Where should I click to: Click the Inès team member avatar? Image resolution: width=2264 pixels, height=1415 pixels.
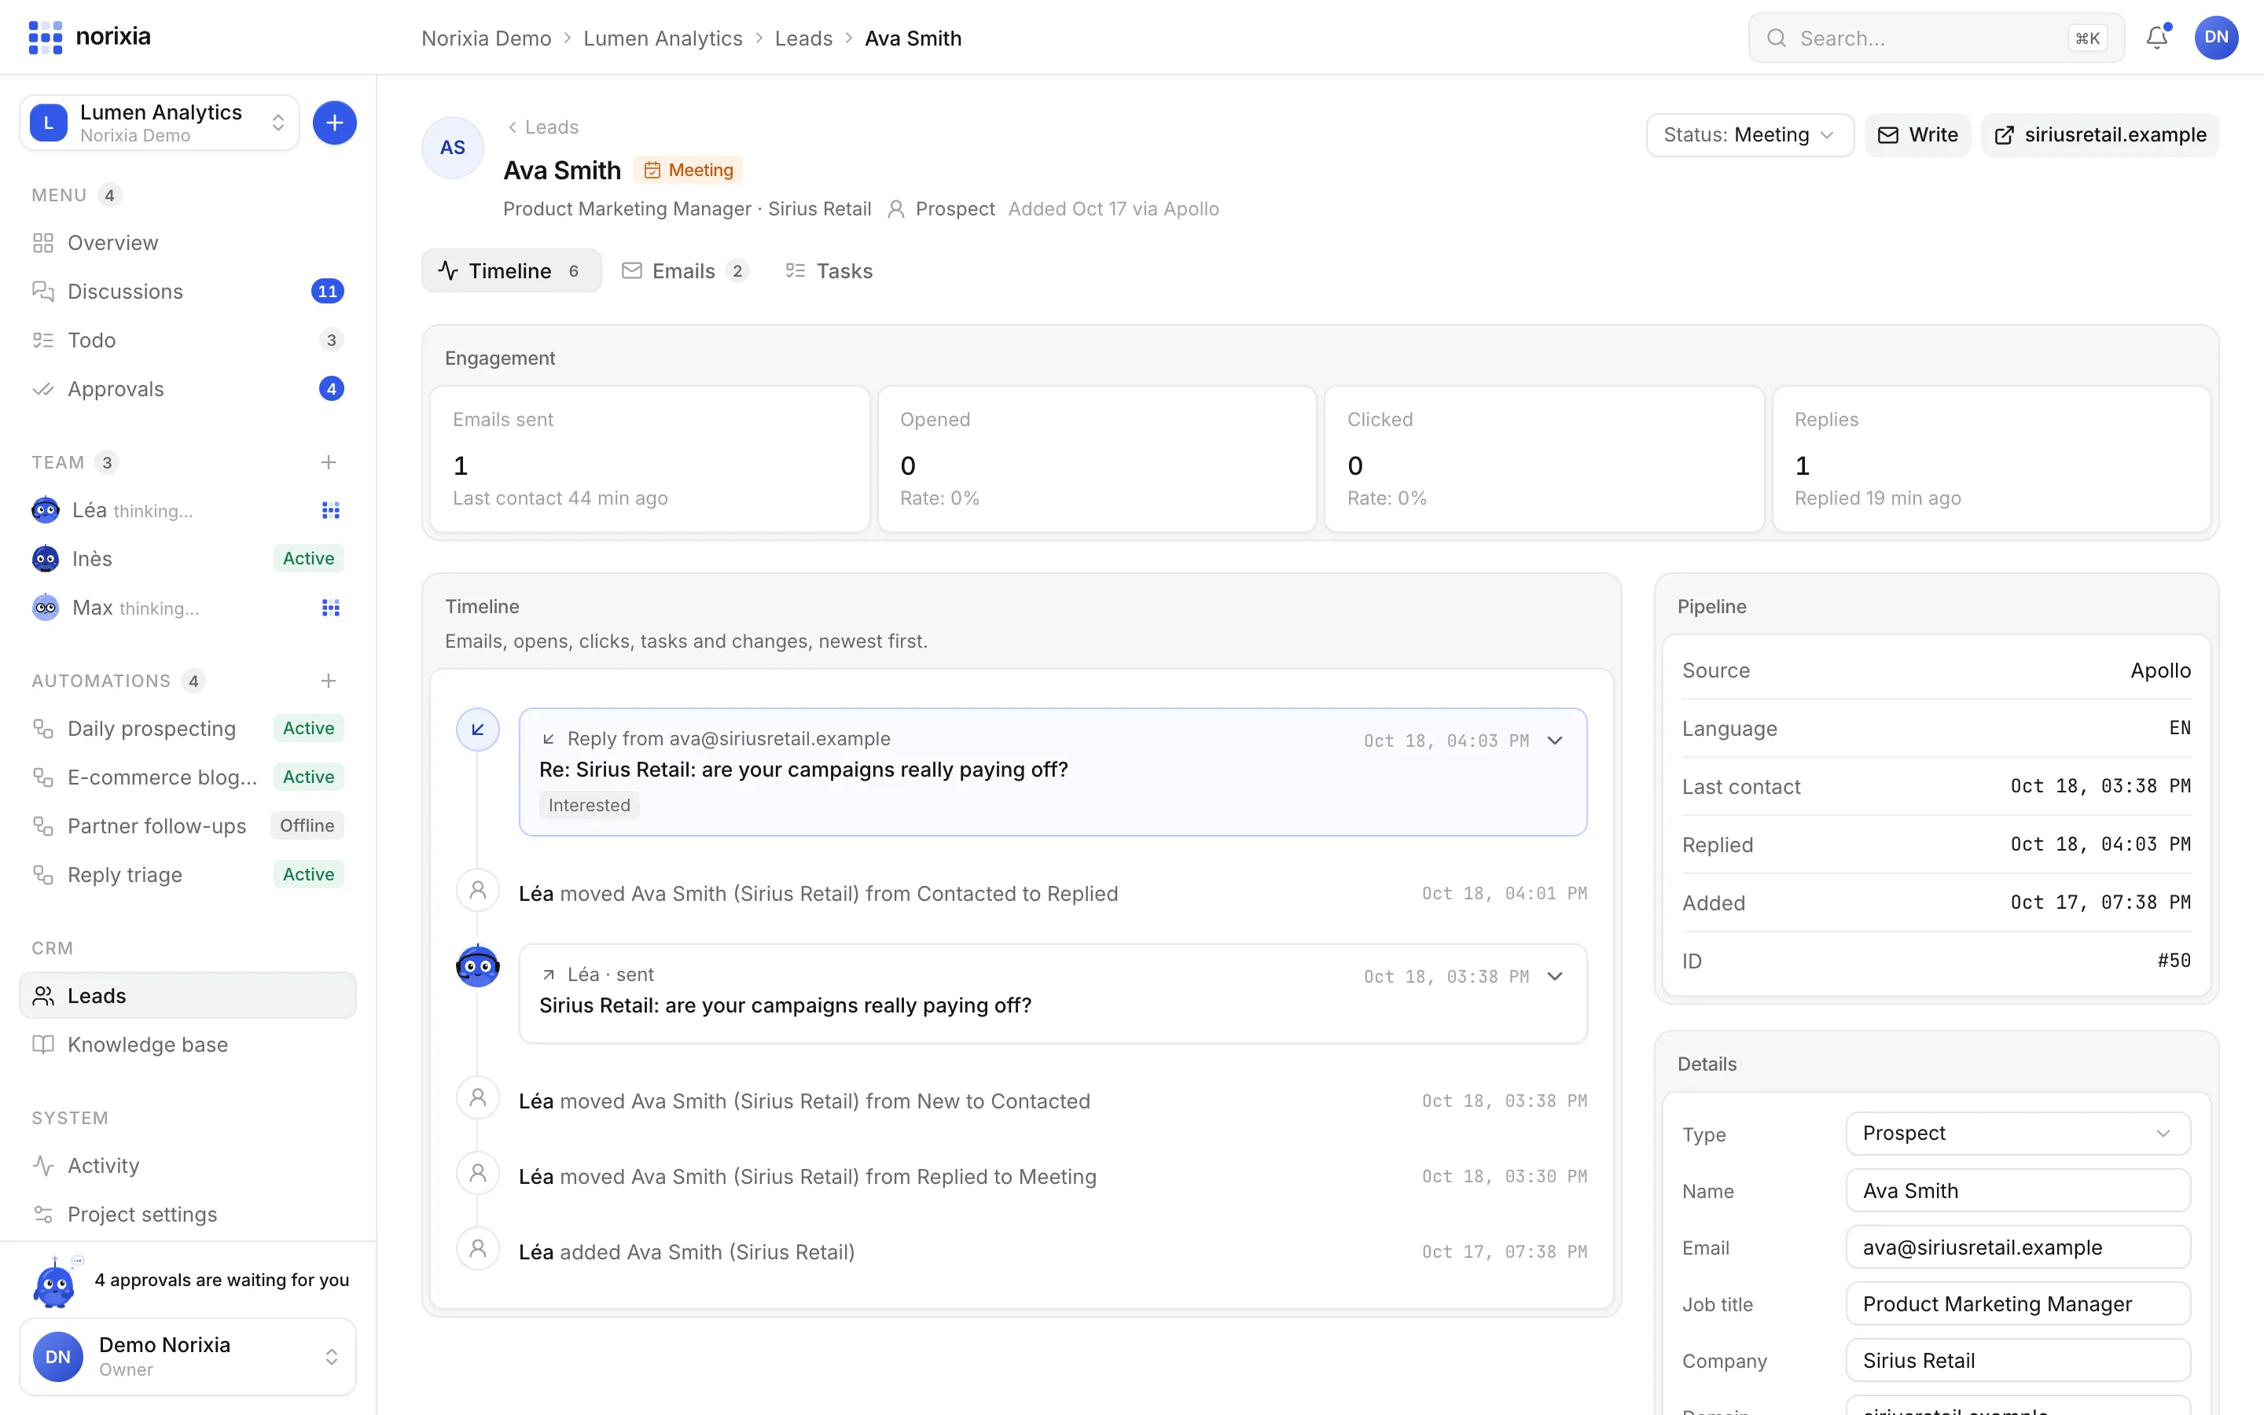tap(45, 559)
